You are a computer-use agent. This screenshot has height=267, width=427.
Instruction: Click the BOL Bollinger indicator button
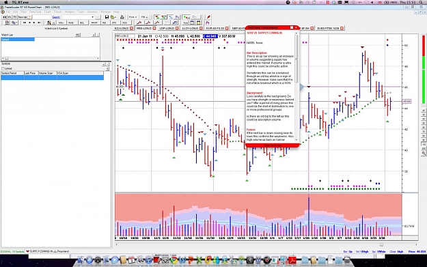tap(82, 23)
